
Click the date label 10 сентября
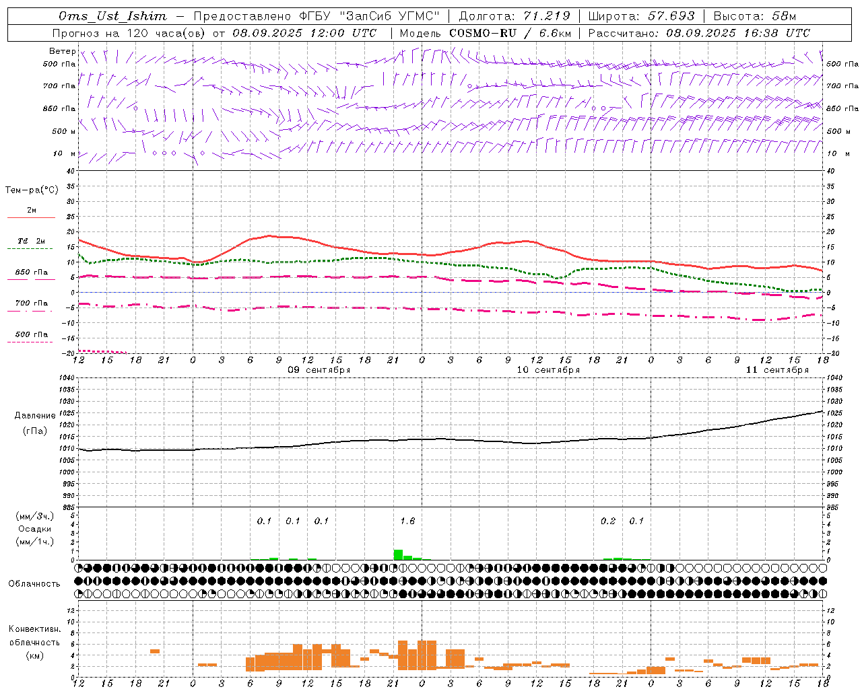tap(548, 370)
